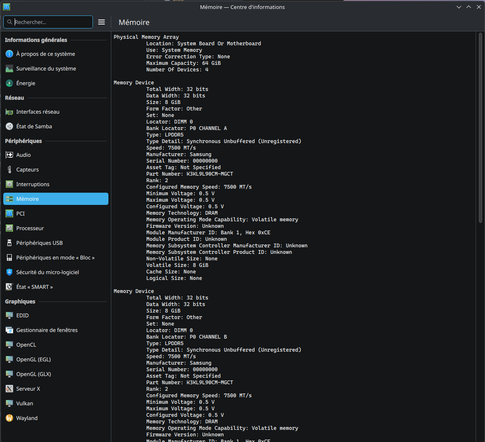Click the Énergie icon
This screenshot has width=485, height=442.
tap(9, 83)
